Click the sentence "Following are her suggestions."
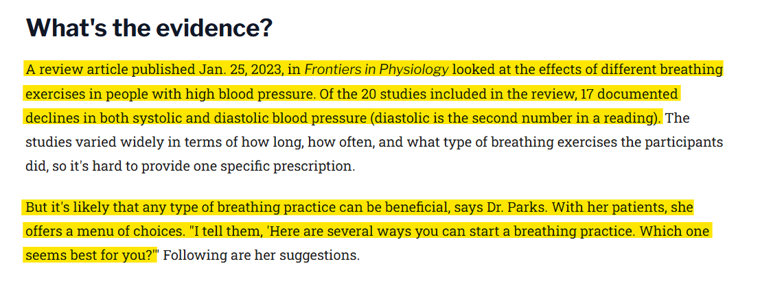760x290 pixels. tap(261, 256)
